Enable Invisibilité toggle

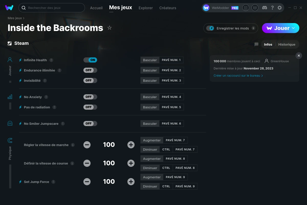pos(90,80)
